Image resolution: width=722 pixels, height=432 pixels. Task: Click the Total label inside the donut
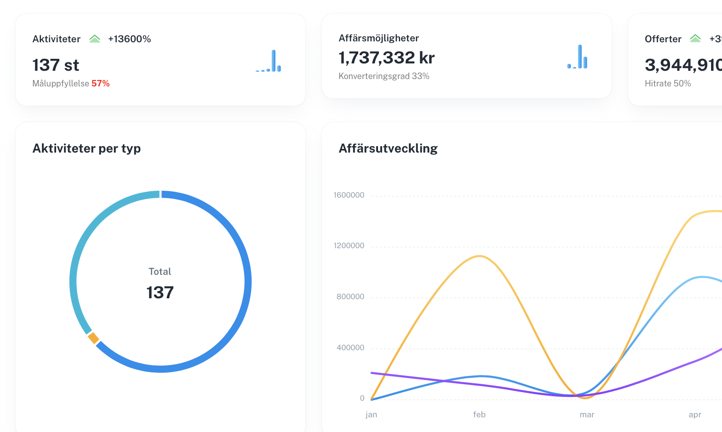[160, 272]
